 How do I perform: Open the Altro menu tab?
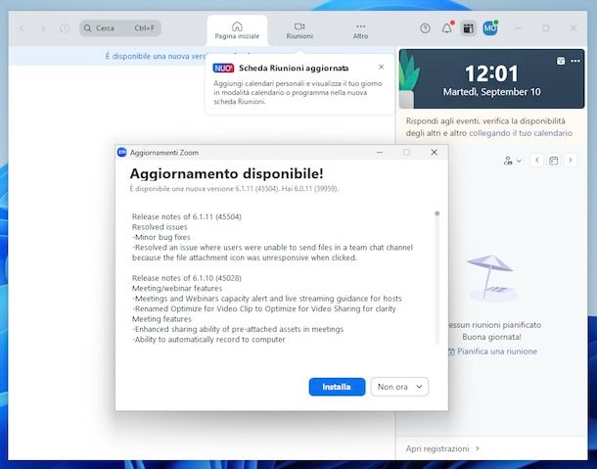360,30
